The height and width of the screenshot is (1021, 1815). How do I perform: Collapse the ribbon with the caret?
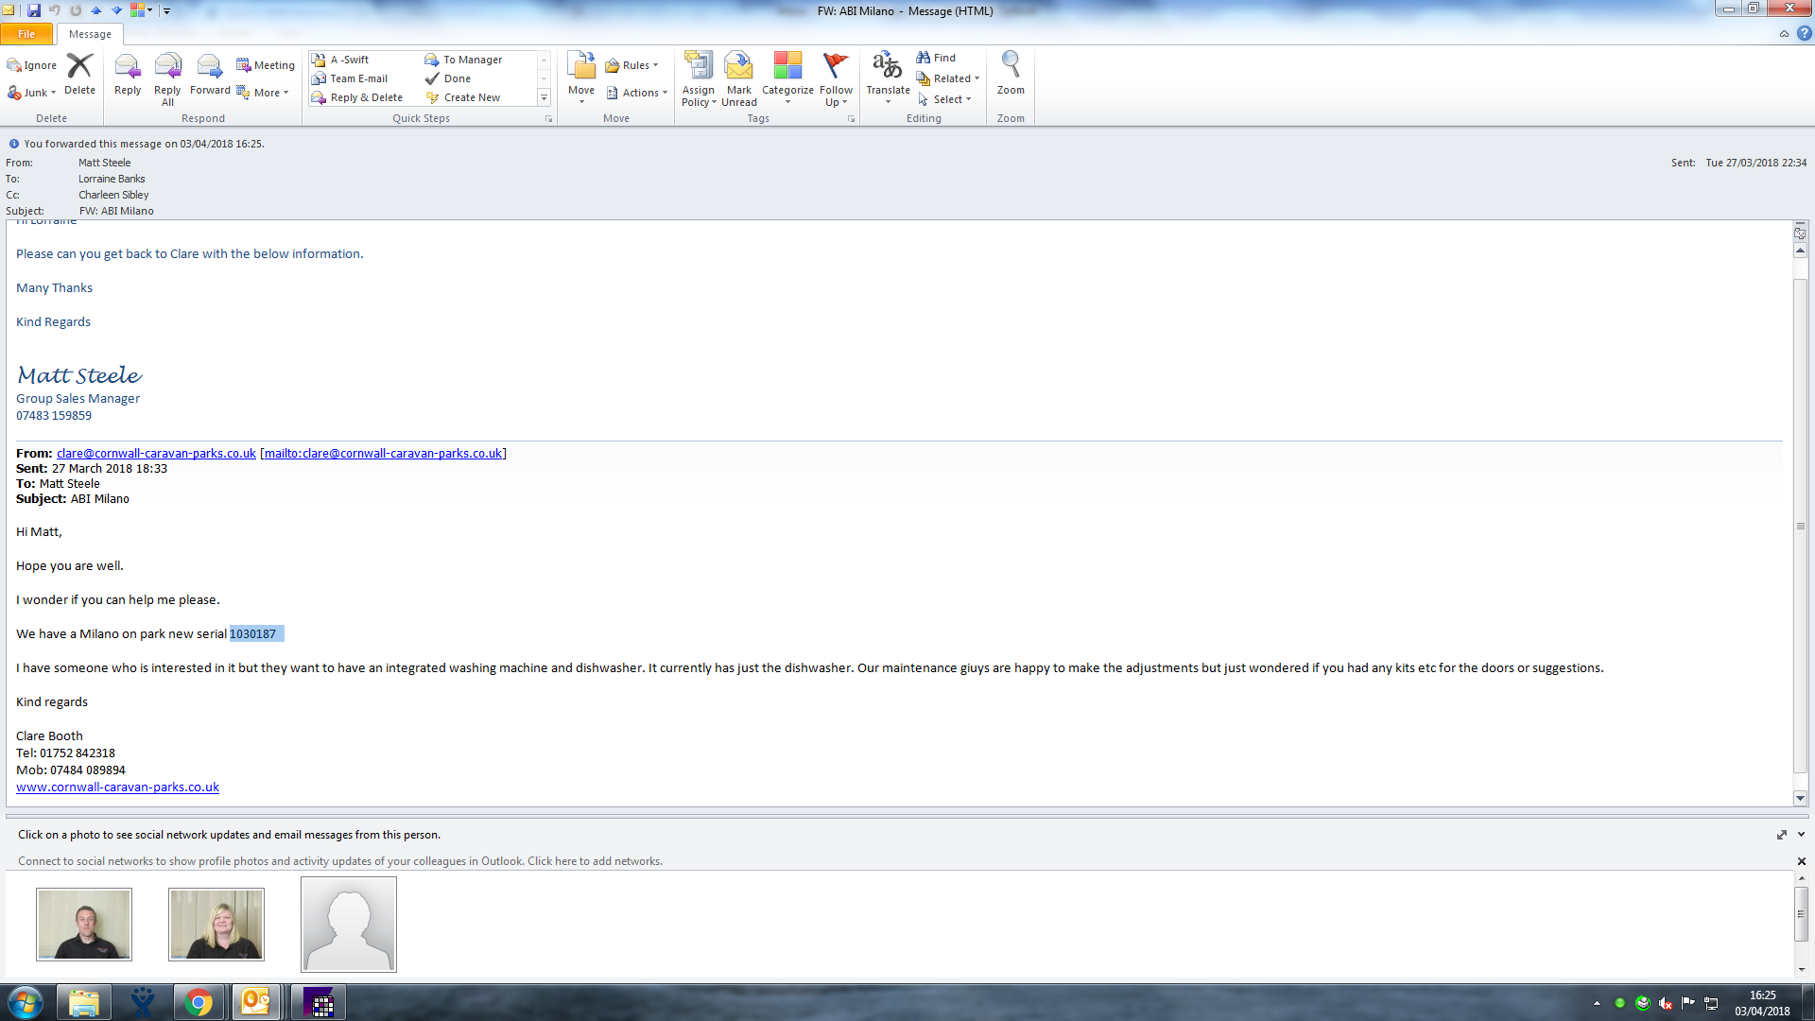(x=1784, y=34)
